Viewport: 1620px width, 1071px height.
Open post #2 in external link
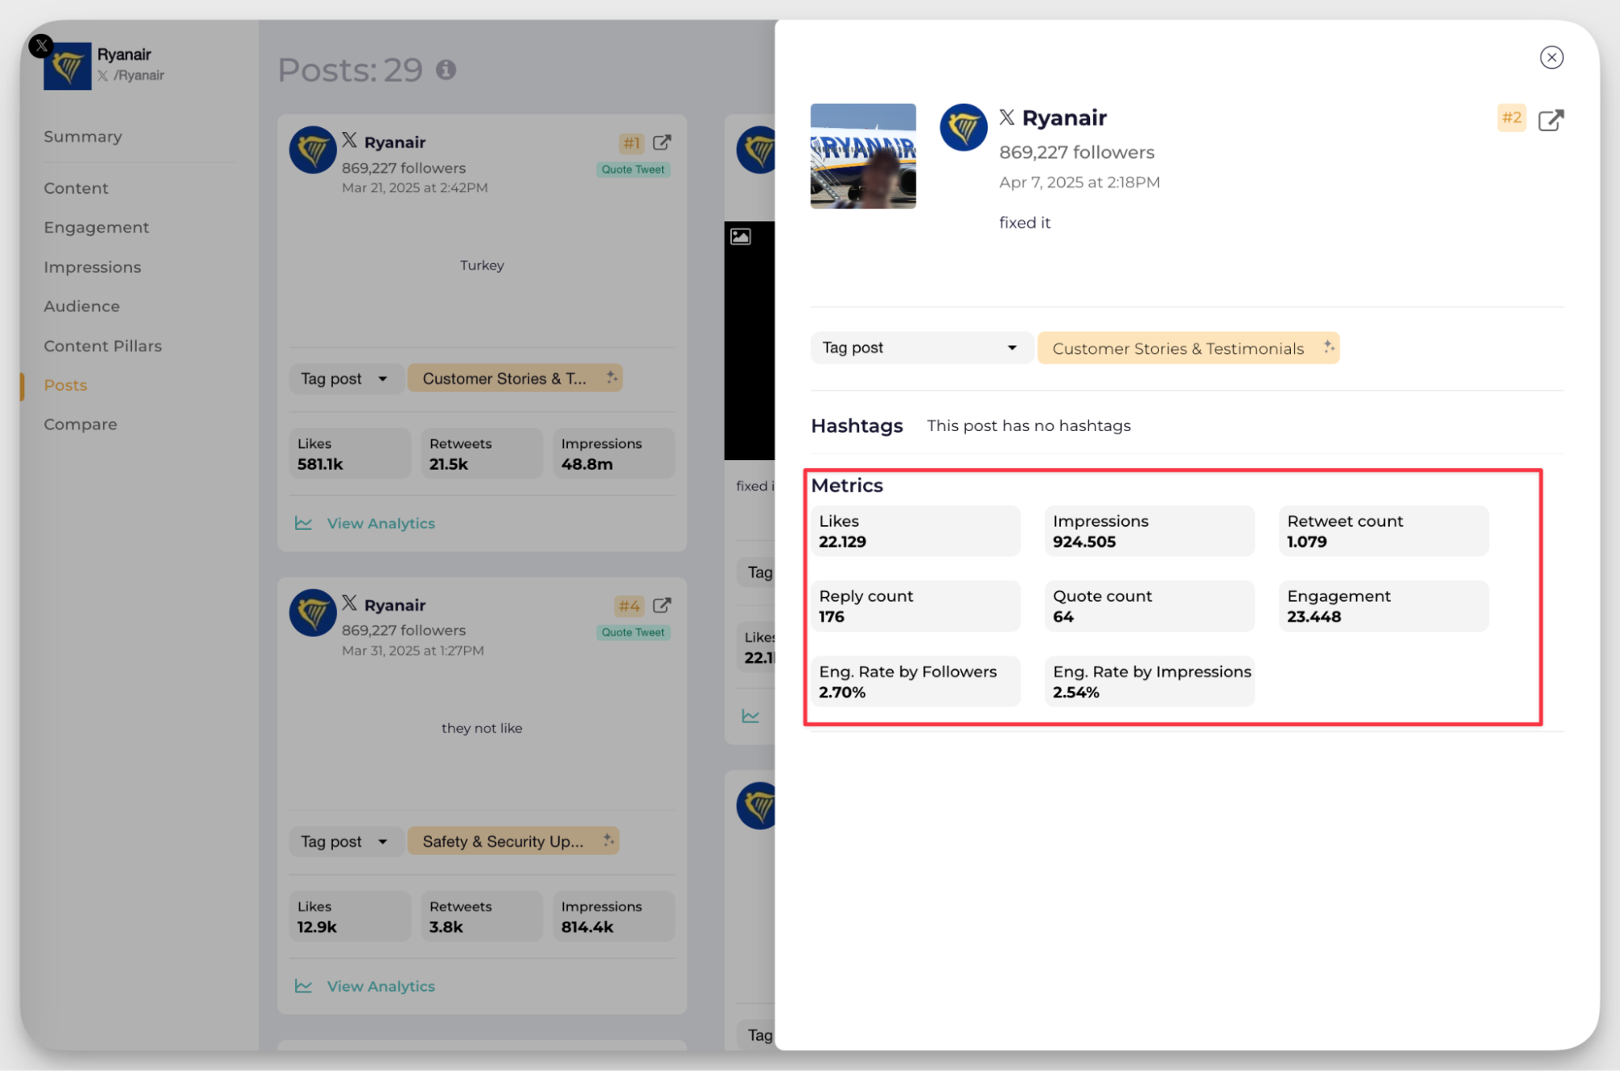coord(1550,120)
